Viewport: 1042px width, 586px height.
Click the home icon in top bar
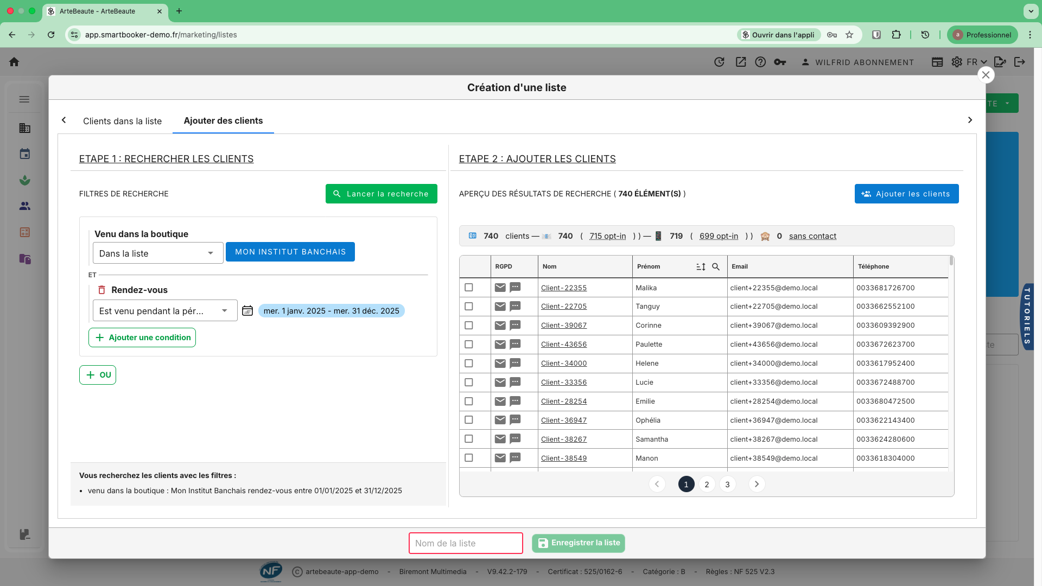[x=15, y=62]
